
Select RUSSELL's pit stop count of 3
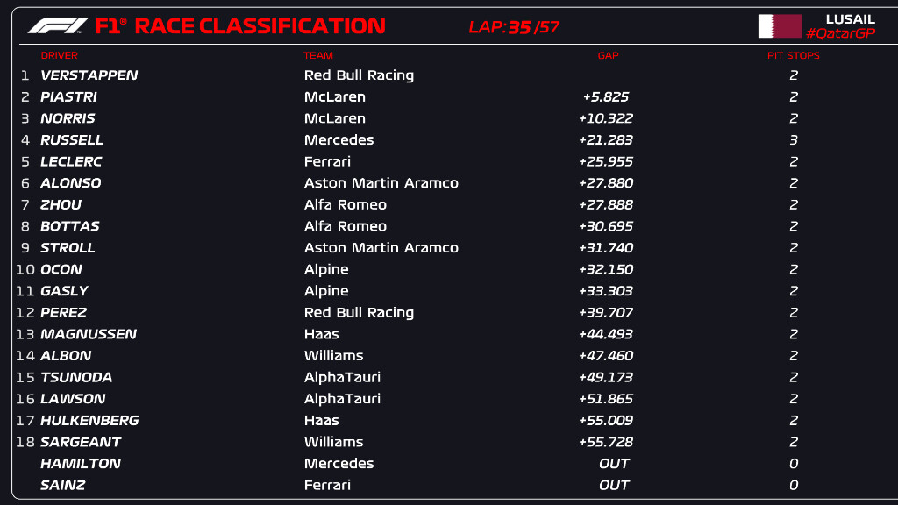(x=794, y=139)
